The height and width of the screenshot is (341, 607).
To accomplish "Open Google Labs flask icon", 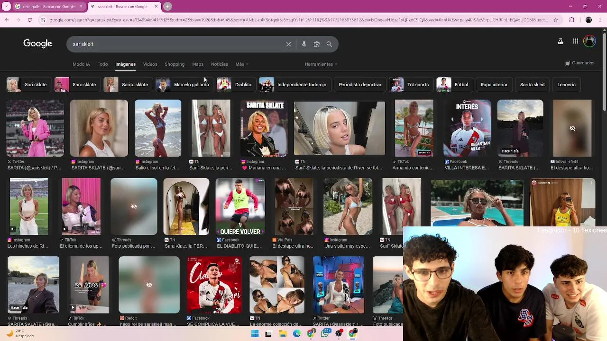I will pos(561,41).
